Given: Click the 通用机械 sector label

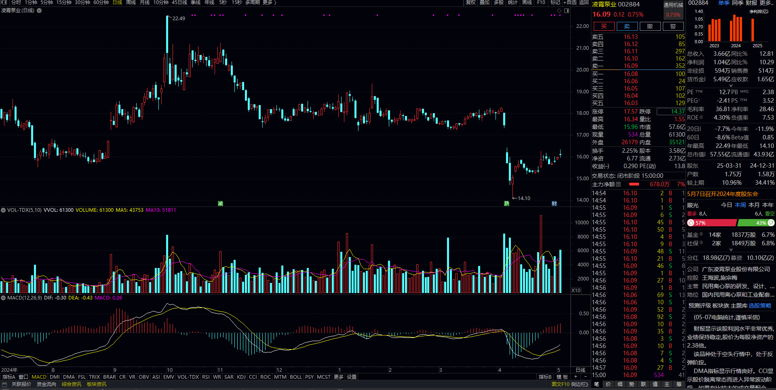Looking at the screenshot, I should pyautogui.click(x=673, y=5).
